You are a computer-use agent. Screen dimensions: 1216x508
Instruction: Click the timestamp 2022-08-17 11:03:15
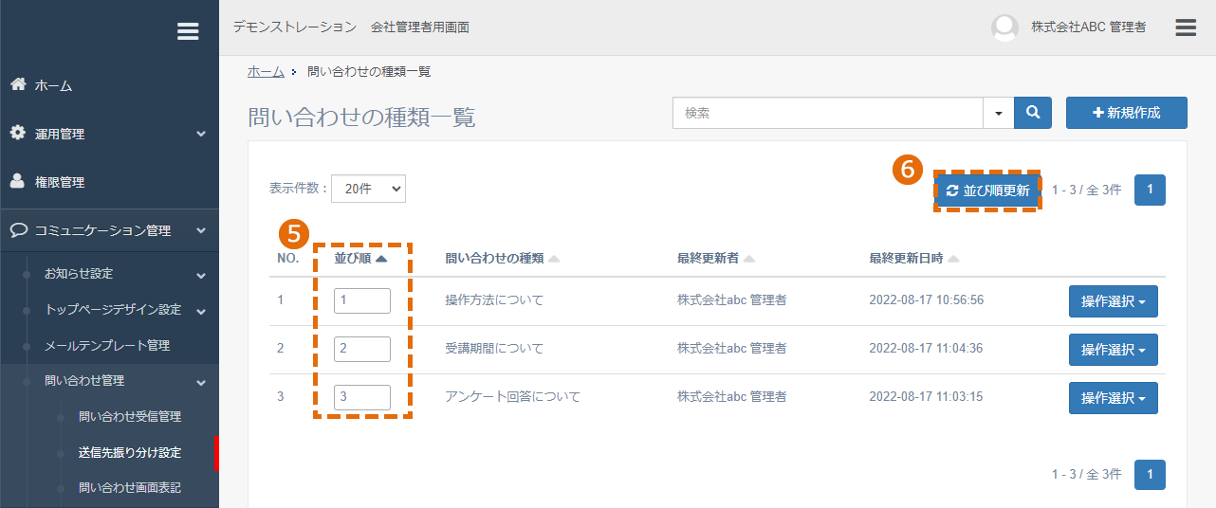pos(926,397)
